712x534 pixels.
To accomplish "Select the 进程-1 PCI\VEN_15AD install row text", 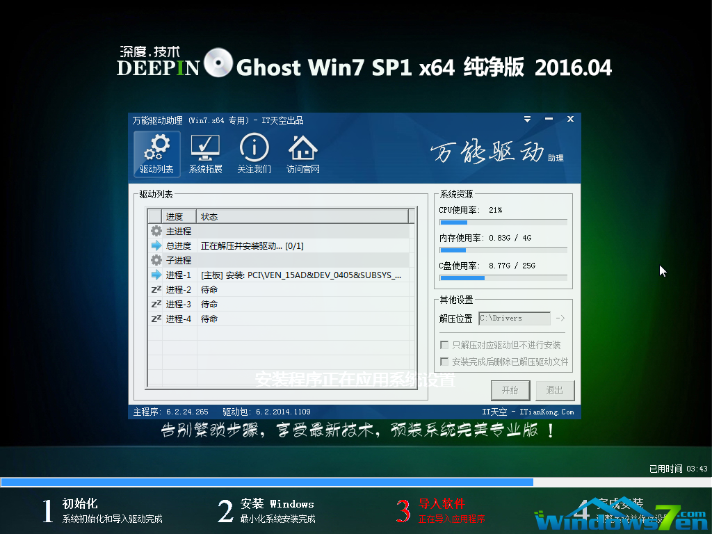I will click(x=300, y=275).
